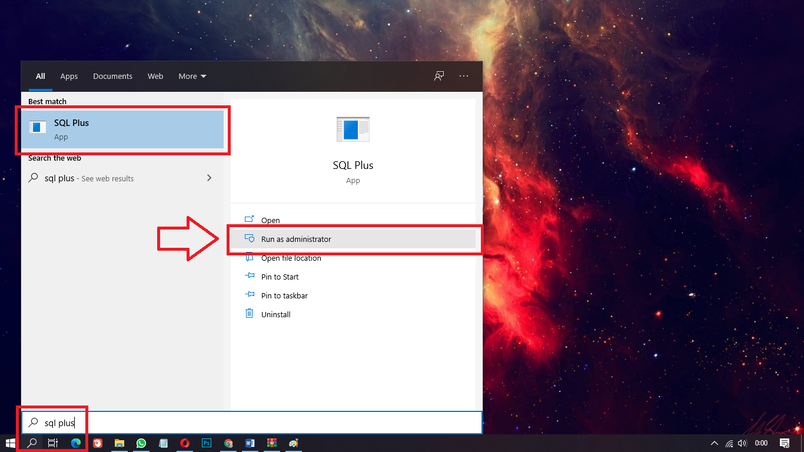Launch Opera browser from the taskbar
804x452 pixels.
point(185,443)
